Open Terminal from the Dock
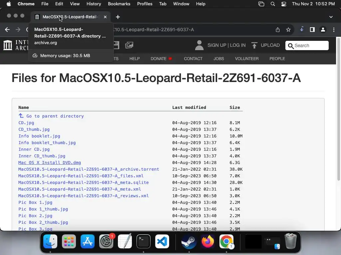 point(143,241)
